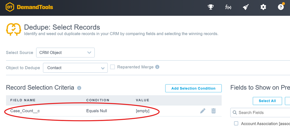
Task: Delete the Case_Count__c condition with trash icon
Action: (214, 111)
